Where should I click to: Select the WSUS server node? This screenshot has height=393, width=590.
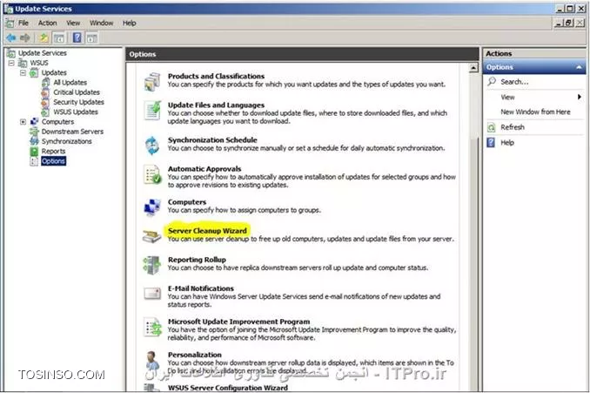click(x=39, y=63)
